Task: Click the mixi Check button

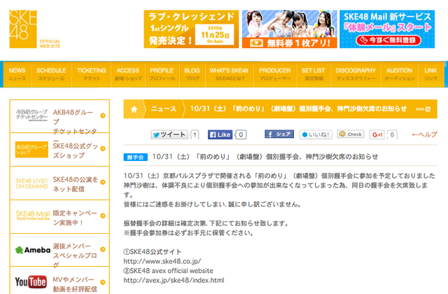Action: [351, 134]
